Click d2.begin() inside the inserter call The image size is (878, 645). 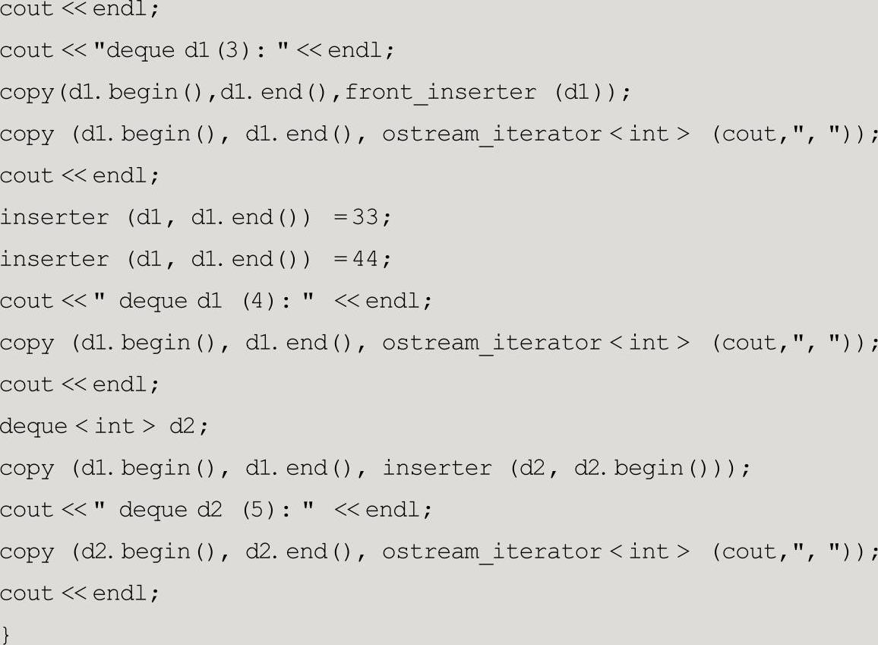pyautogui.click(x=640, y=468)
